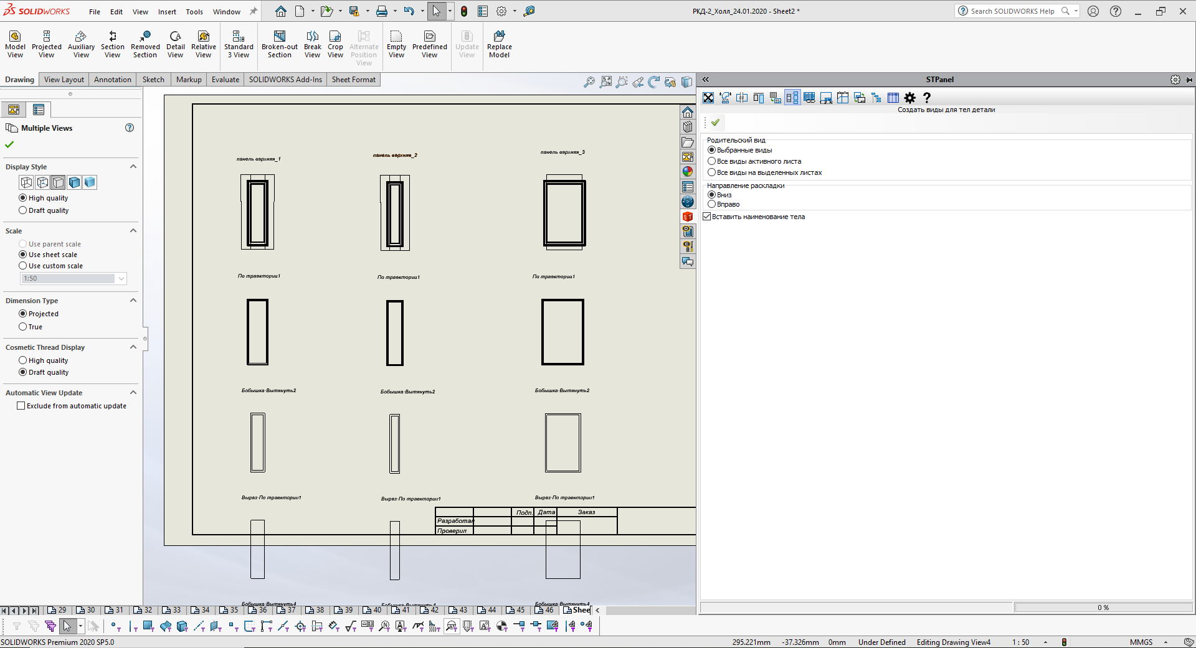This screenshot has width=1196, height=648.
Task: Click the Crop View tool
Action: 335,44
